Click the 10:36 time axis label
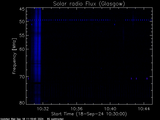The width and height of the screenshot is (160, 120). (76, 109)
